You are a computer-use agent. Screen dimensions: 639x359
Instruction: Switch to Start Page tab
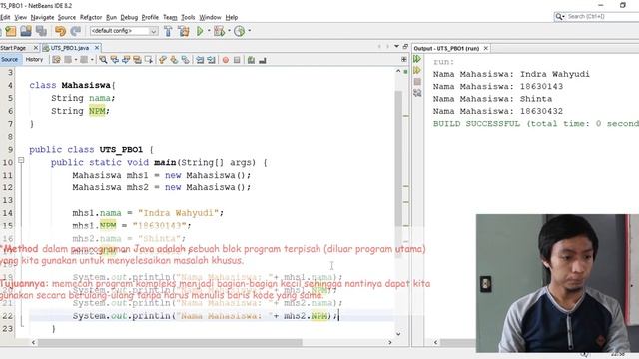point(14,48)
